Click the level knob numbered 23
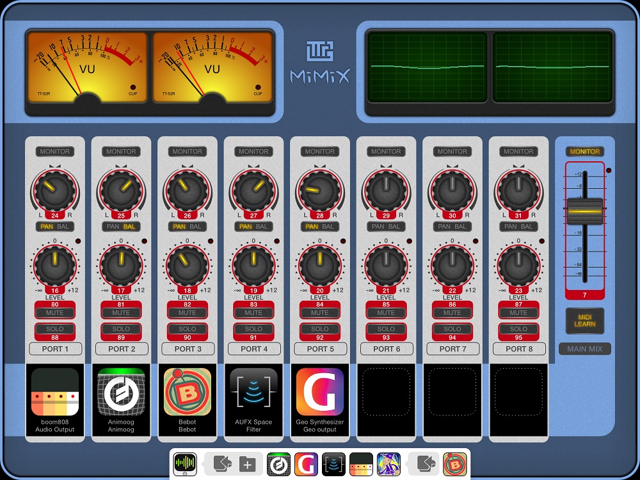Screen dimensions: 640x480 518,266
